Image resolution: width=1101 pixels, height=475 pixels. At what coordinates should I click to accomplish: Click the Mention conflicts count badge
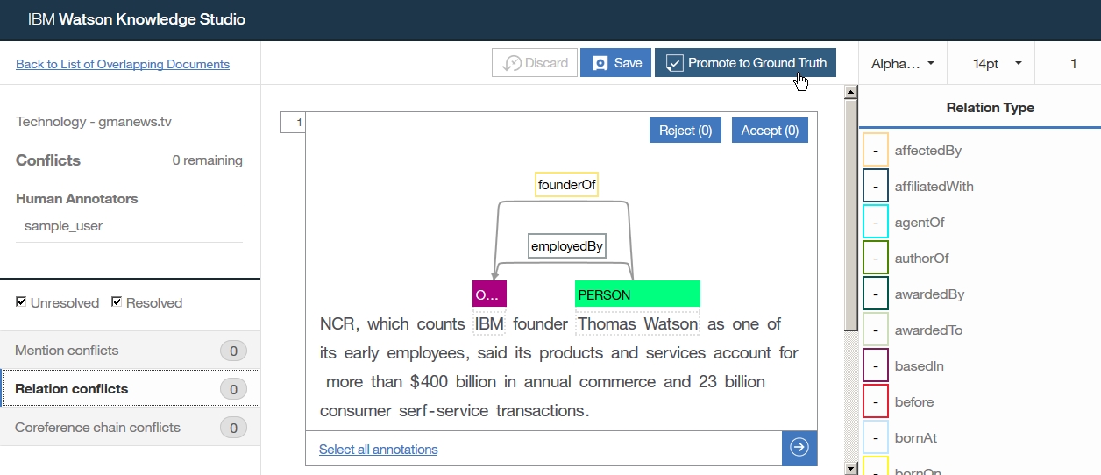[233, 351]
